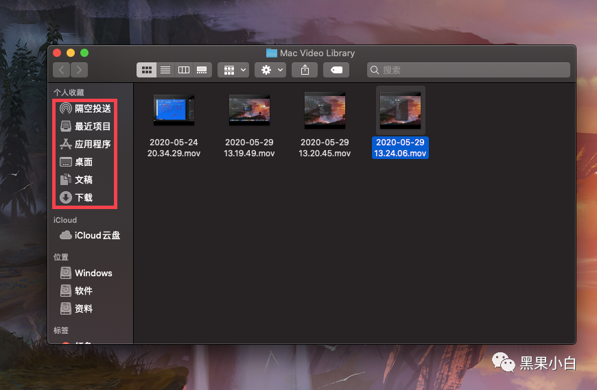The height and width of the screenshot is (390, 597).
Task: Select thumbnail of 2020-05-29 13.24.06.mov
Action: click(x=401, y=110)
